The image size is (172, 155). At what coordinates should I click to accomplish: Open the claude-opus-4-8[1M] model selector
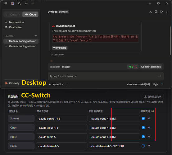[x=138, y=84]
